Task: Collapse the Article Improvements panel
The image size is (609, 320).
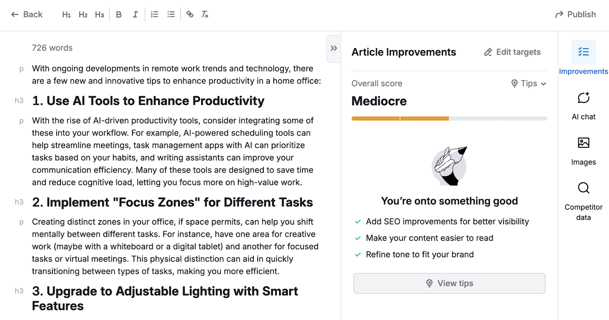Action: pos(334,48)
